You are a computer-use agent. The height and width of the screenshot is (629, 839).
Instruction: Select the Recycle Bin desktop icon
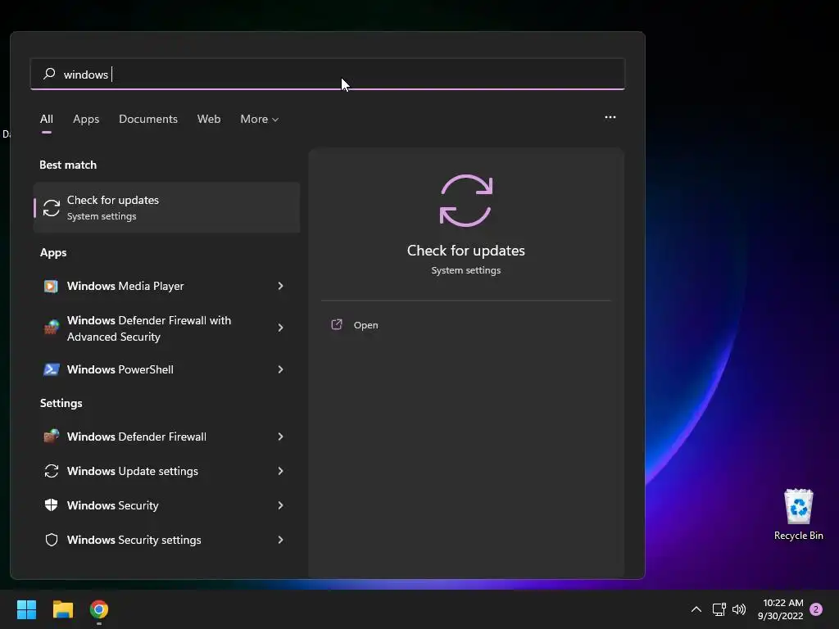coord(798,514)
